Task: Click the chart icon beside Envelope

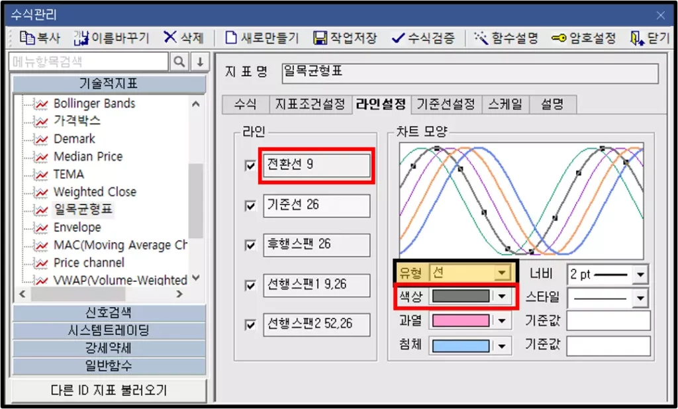Action: coord(42,228)
